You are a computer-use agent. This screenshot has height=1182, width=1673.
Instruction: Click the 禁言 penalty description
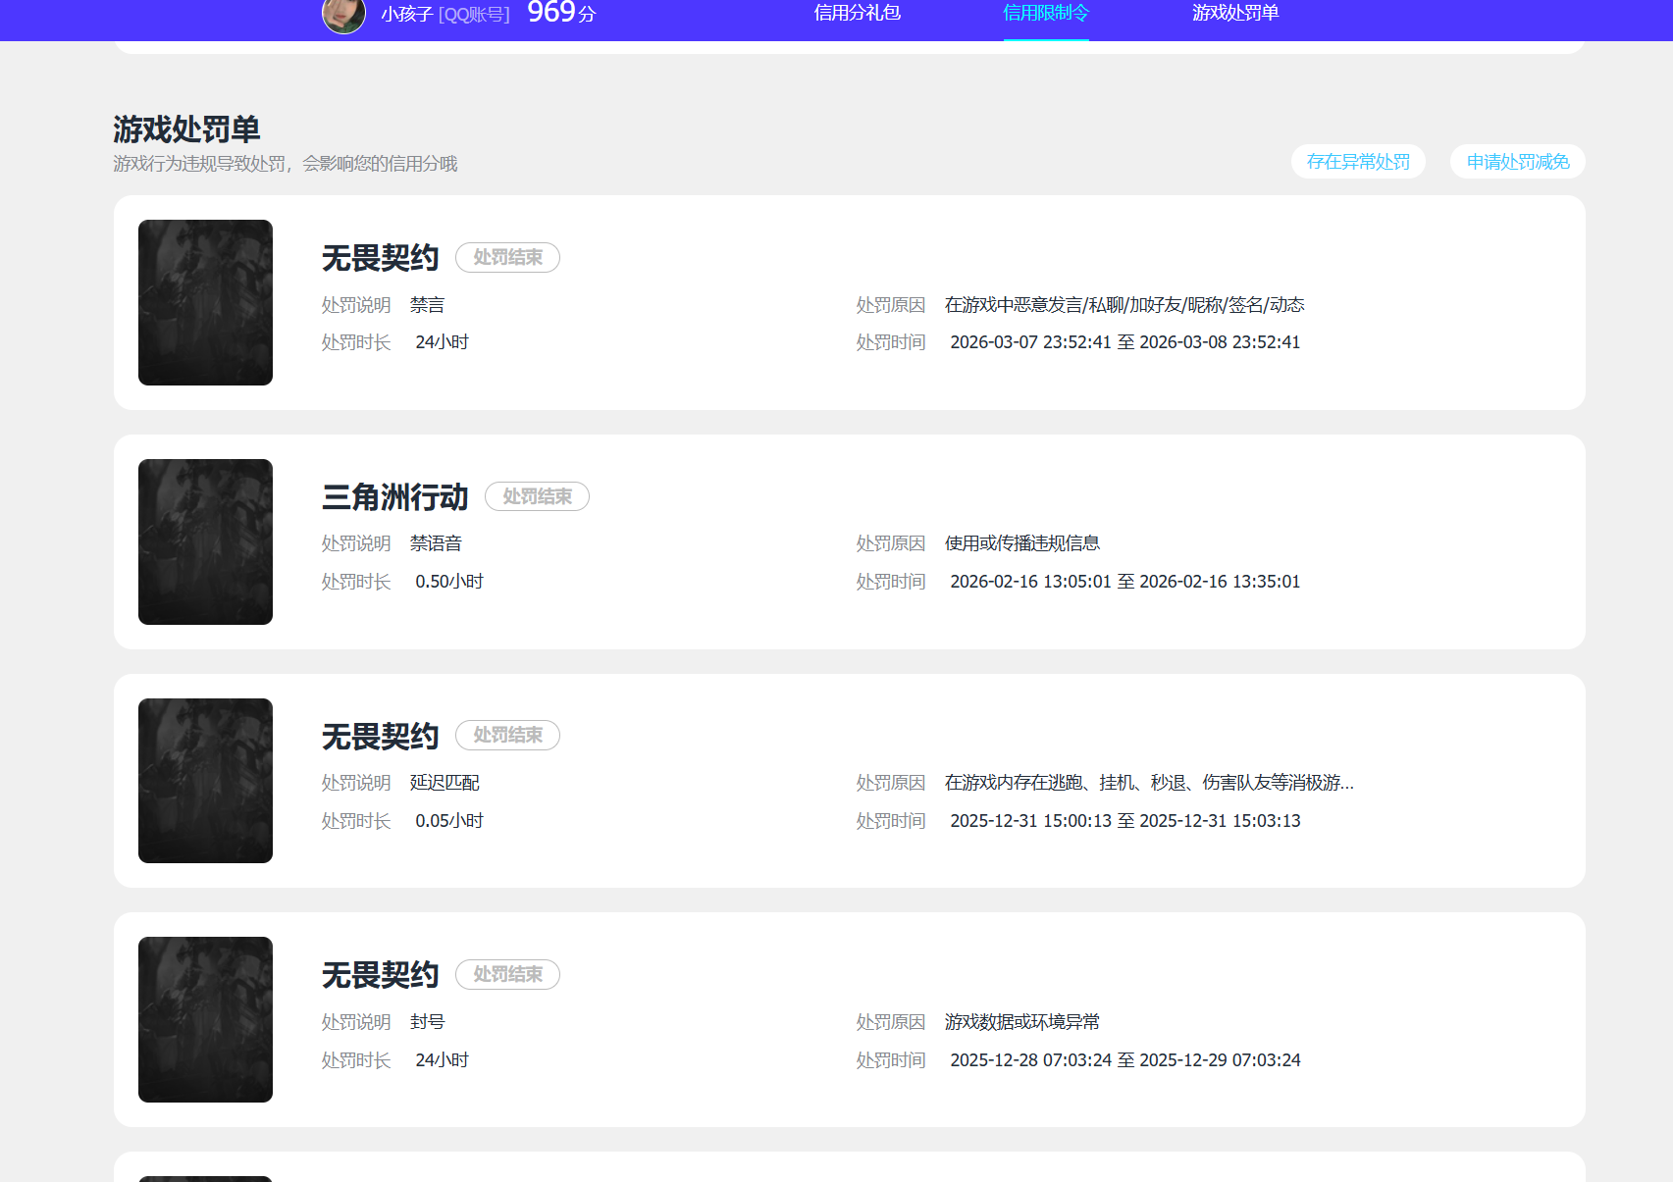click(427, 305)
